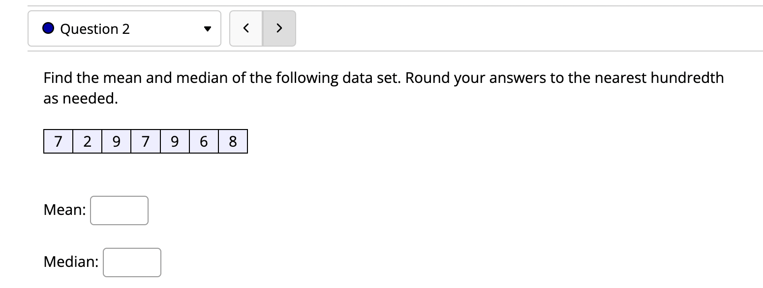763x288 pixels.
Task: Click the Mean label text
Action: (x=64, y=210)
